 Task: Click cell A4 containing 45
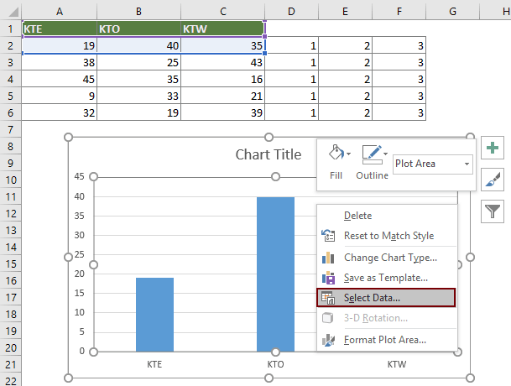point(60,79)
